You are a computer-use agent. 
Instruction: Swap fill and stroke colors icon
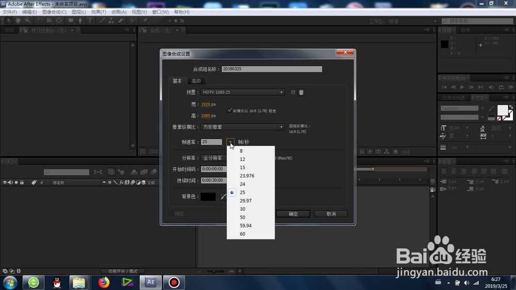click(x=511, y=107)
